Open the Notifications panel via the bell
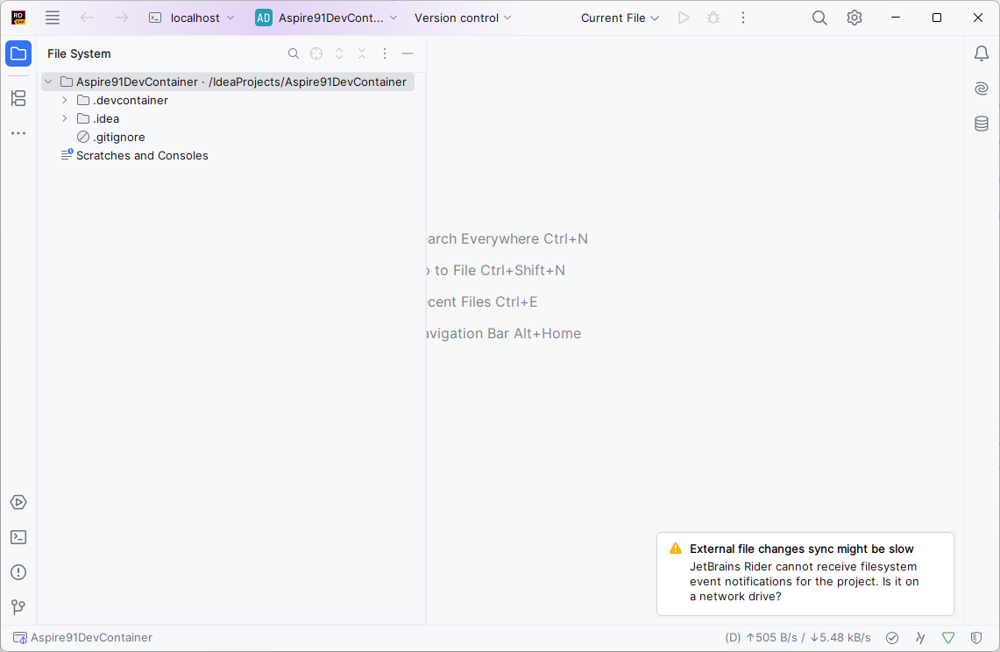The image size is (1000, 652). pos(982,53)
